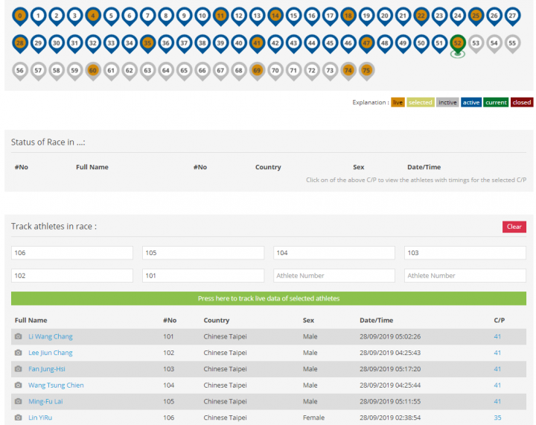Screen dimensions: 536x425
Task: Choose checkpoint pin 69
Action: (x=257, y=71)
